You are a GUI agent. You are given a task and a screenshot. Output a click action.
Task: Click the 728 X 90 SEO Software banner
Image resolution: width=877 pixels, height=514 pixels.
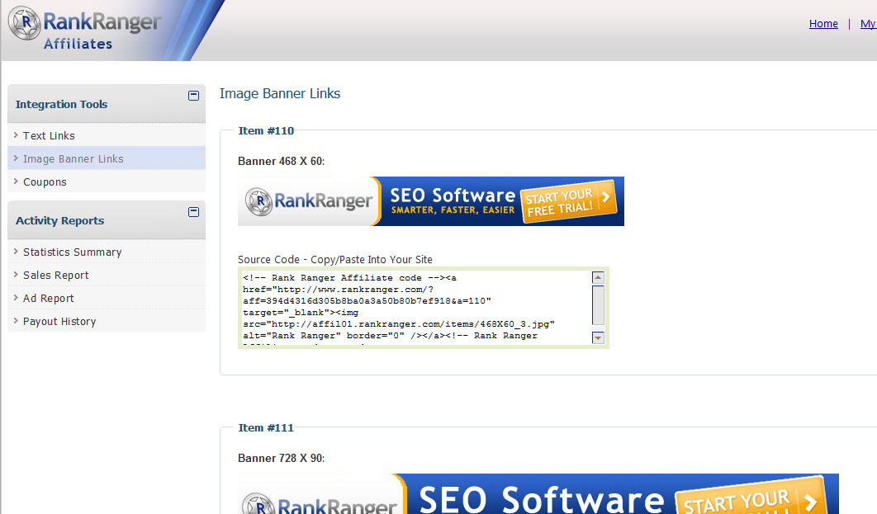tap(538, 494)
